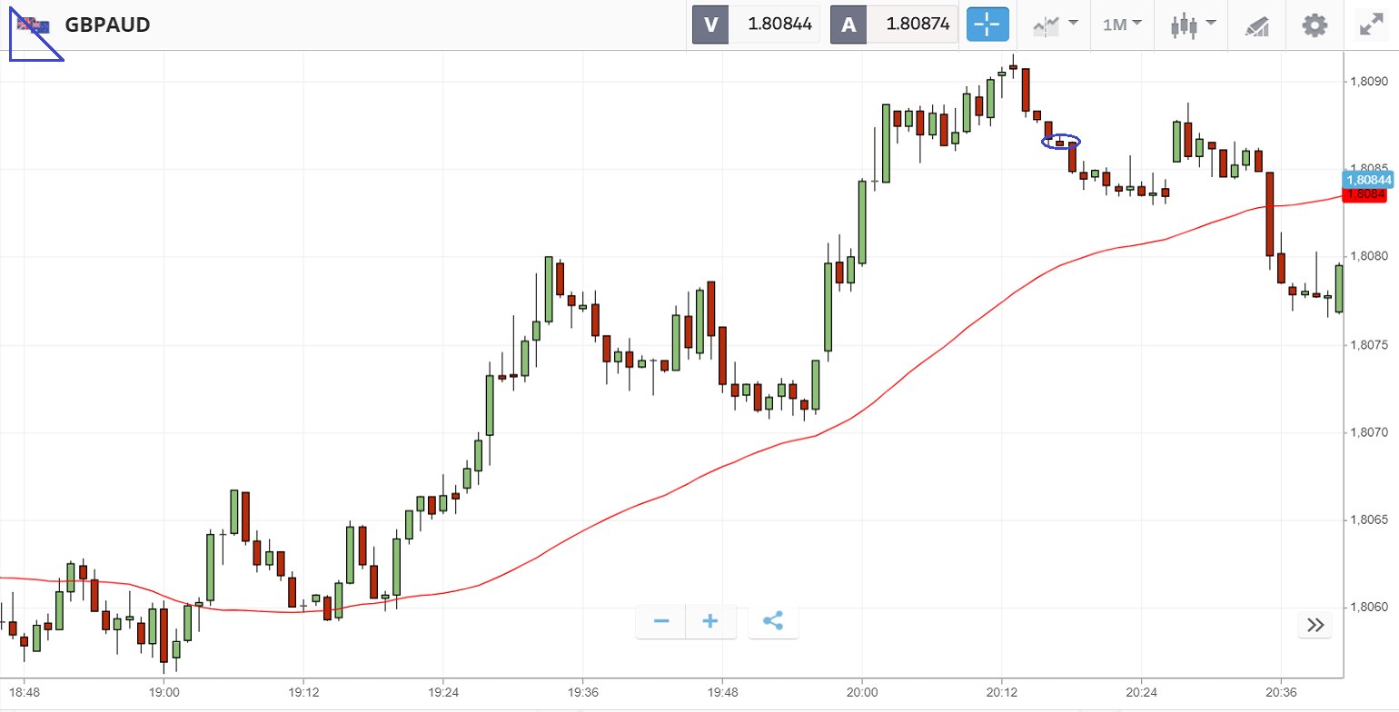Click the 20:00 time axis label
The image size is (1399, 712).
(861, 692)
